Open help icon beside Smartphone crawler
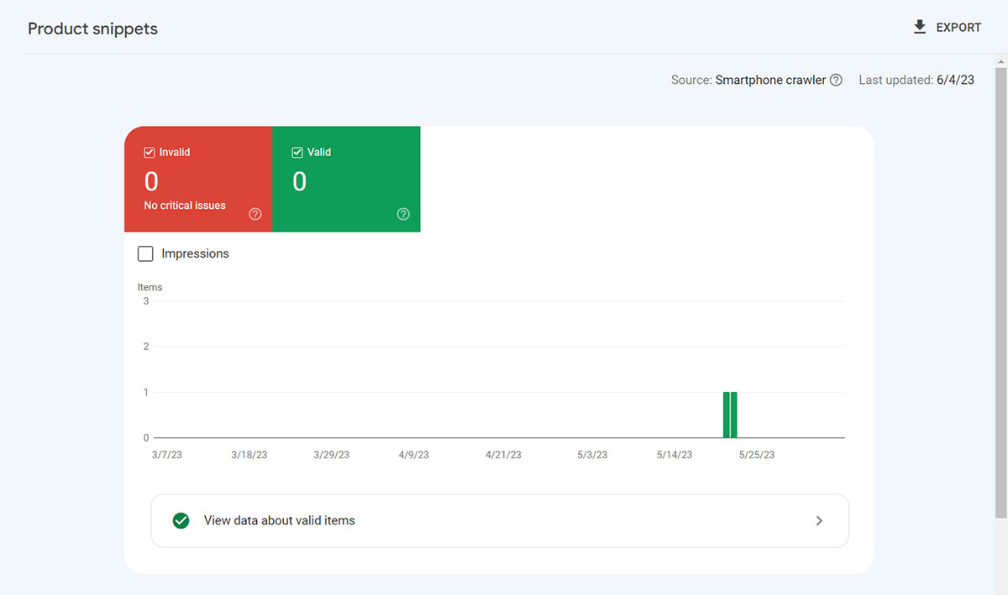The height and width of the screenshot is (595, 1008). tap(836, 81)
